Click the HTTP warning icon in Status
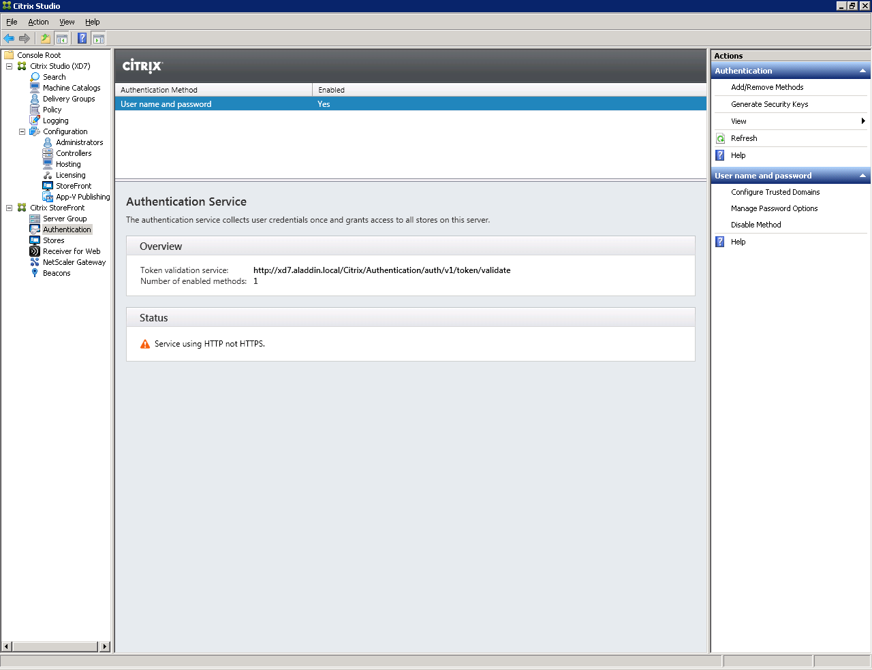The height and width of the screenshot is (670, 872). coord(145,344)
